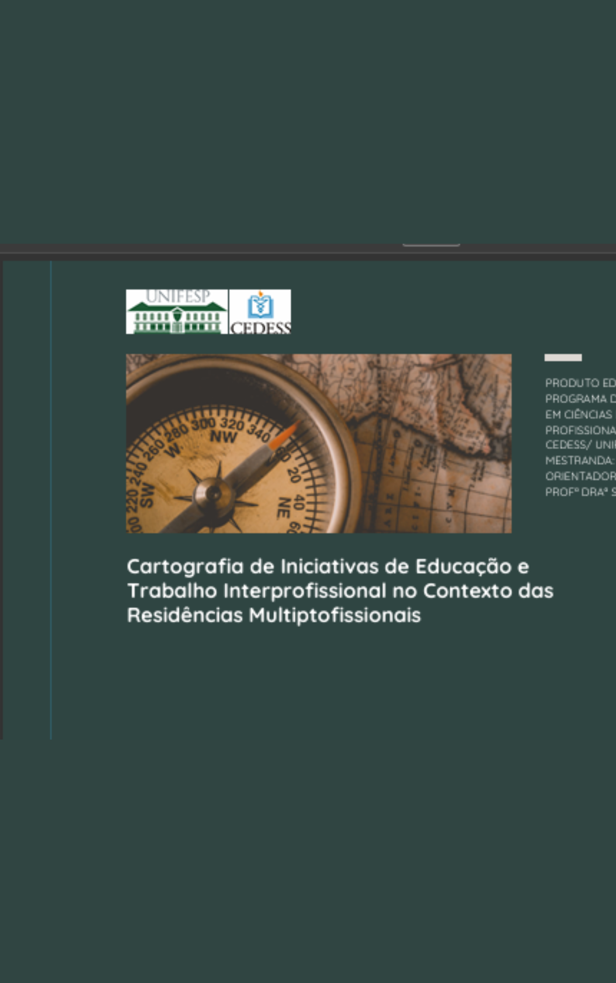Image resolution: width=616 pixels, height=983 pixels.
Task: Click the 'PROFª DRAª' text line
Action: pyautogui.click(x=580, y=492)
